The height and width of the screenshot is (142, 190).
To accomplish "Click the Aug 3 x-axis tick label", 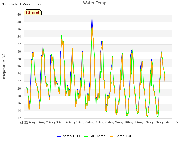I will [x=53, y=122].
